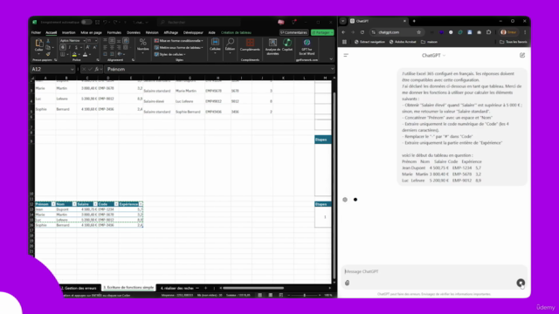The image size is (559, 314).
Task: Toggle Excel's automatic save switch
Action: pos(86,22)
